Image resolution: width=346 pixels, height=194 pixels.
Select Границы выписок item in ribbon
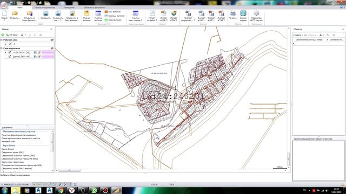[115, 16]
